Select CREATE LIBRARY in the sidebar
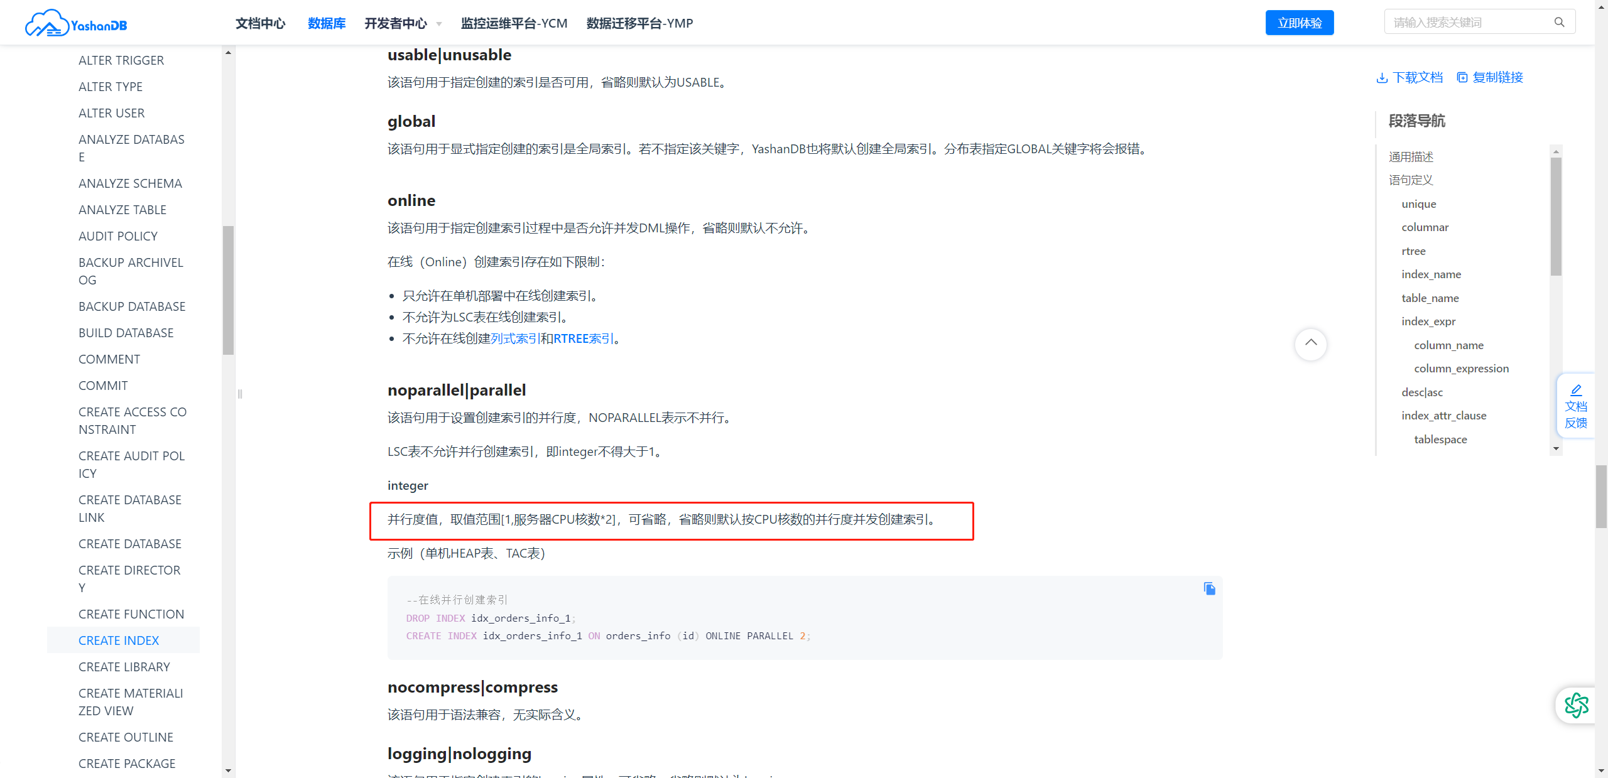The width and height of the screenshot is (1608, 778). coord(124,667)
